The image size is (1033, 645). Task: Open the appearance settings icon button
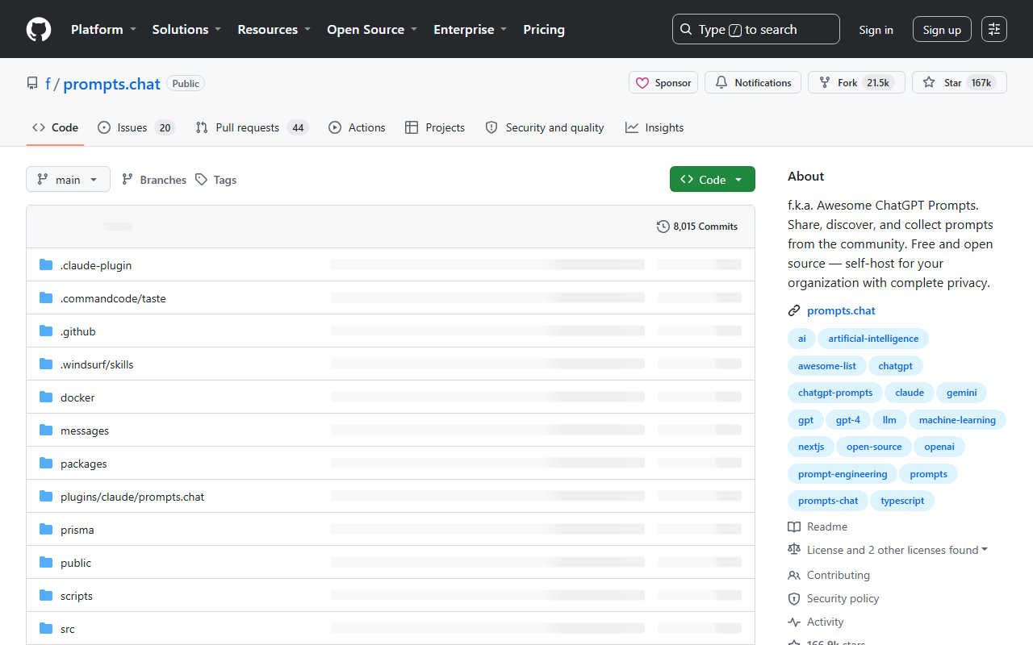[x=994, y=29]
